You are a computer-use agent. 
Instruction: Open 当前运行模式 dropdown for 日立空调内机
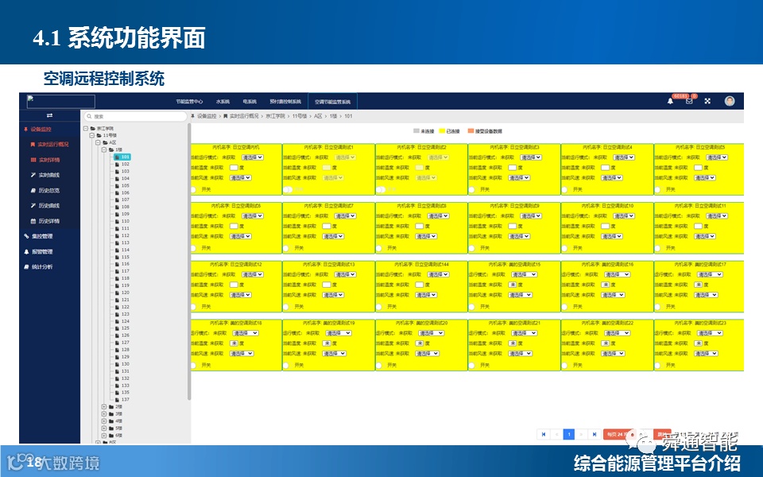253,157
